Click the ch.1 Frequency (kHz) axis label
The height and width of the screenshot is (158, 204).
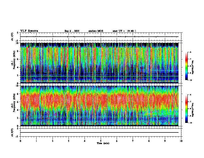[14, 60]
